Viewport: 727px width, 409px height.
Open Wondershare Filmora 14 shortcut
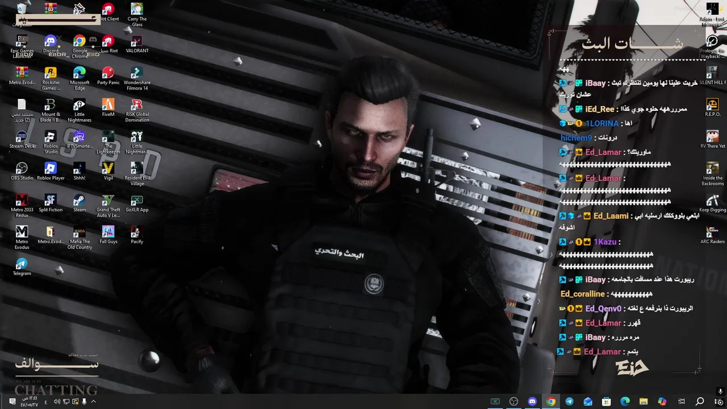coord(137,78)
